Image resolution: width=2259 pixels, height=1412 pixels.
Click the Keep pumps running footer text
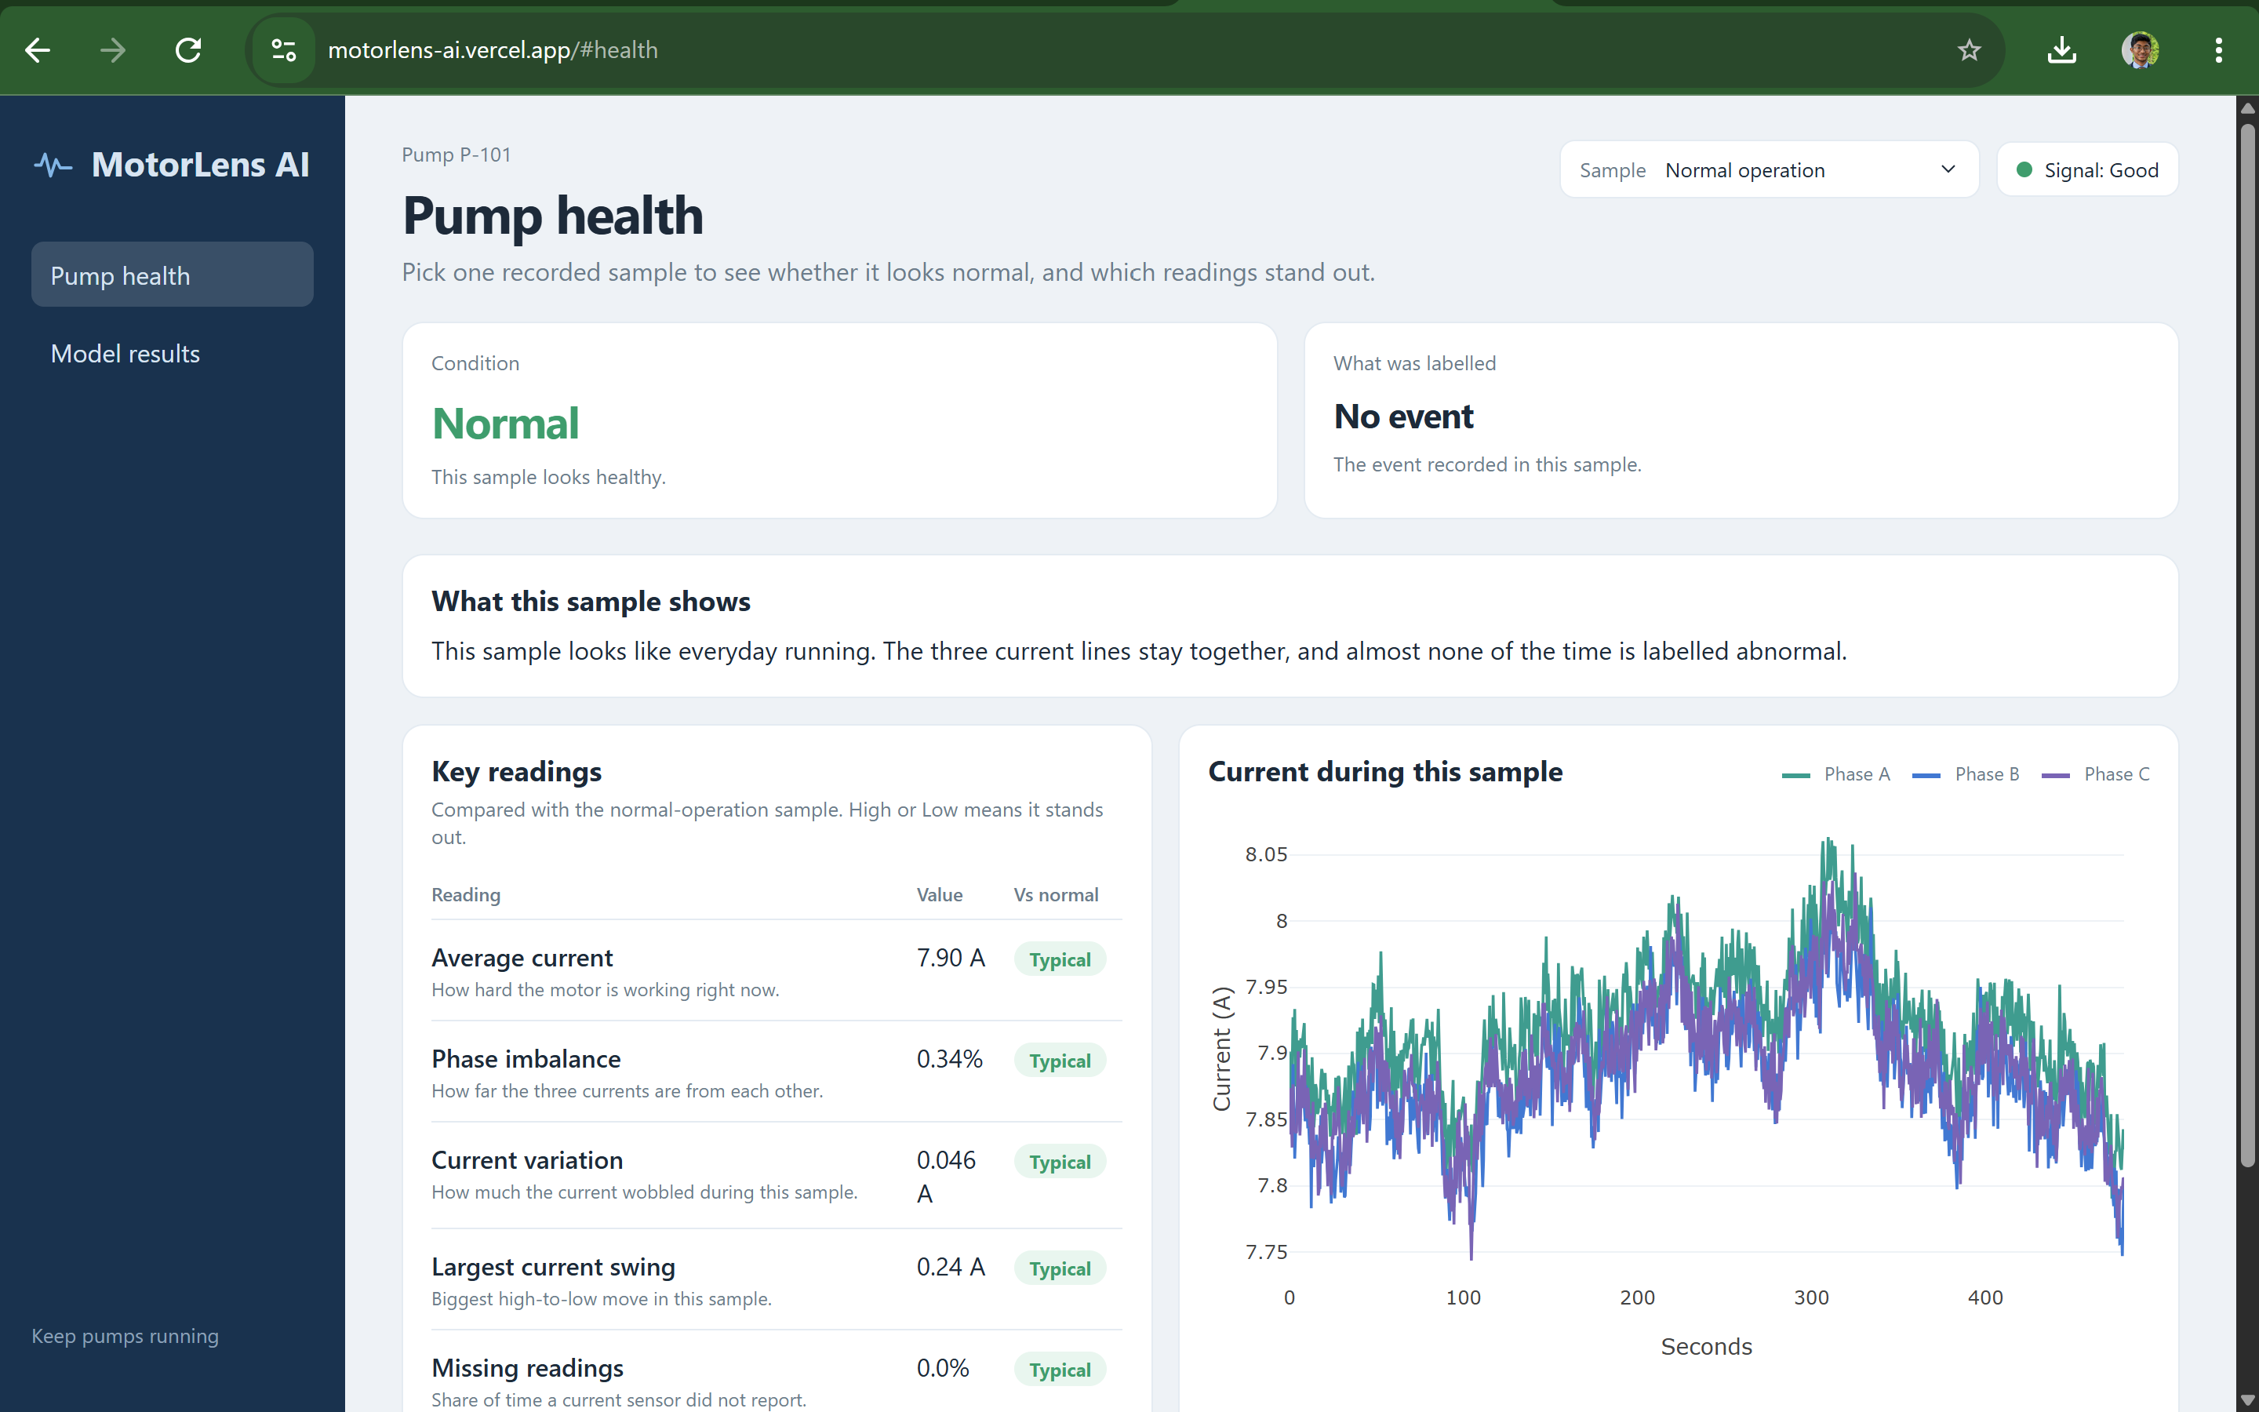(125, 1335)
